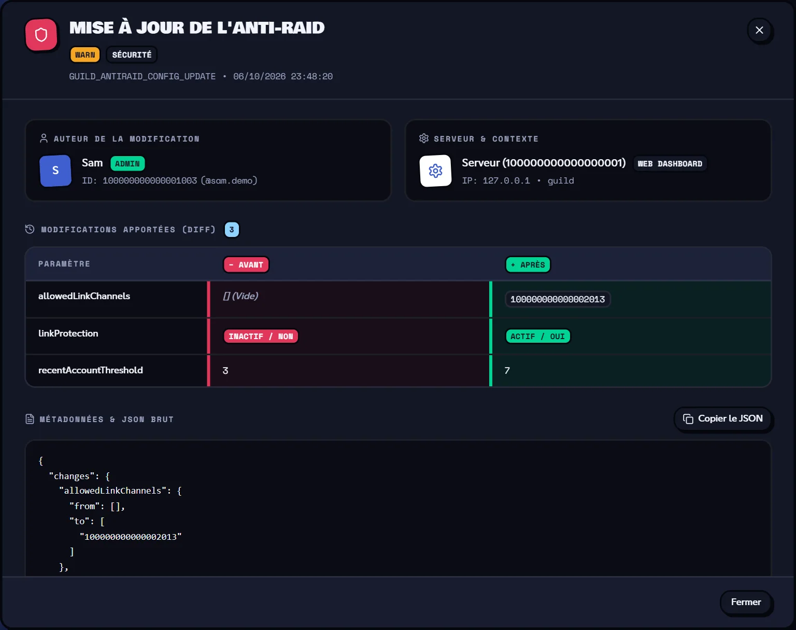The height and width of the screenshot is (630, 796).
Task: Click the WEB DASHBOARD badge
Action: pos(670,164)
